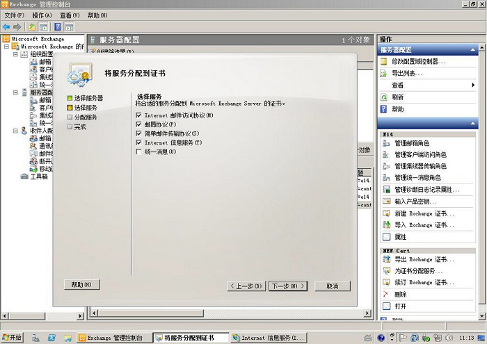Screen dimensions: 487x344
Task: Click the new Exchange certificate icon
Action: tap(386, 213)
